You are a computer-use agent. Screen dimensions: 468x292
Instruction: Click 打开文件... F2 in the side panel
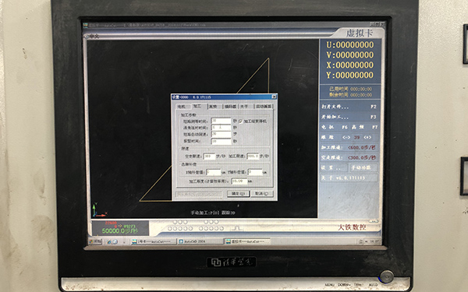[349, 107]
